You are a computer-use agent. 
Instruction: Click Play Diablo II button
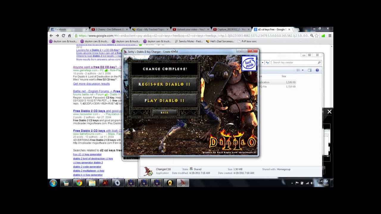[x=164, y=101]
